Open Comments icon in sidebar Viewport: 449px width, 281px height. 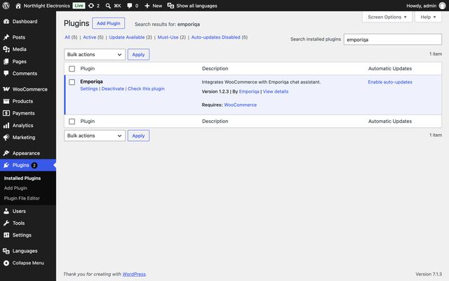coord(6,73)
